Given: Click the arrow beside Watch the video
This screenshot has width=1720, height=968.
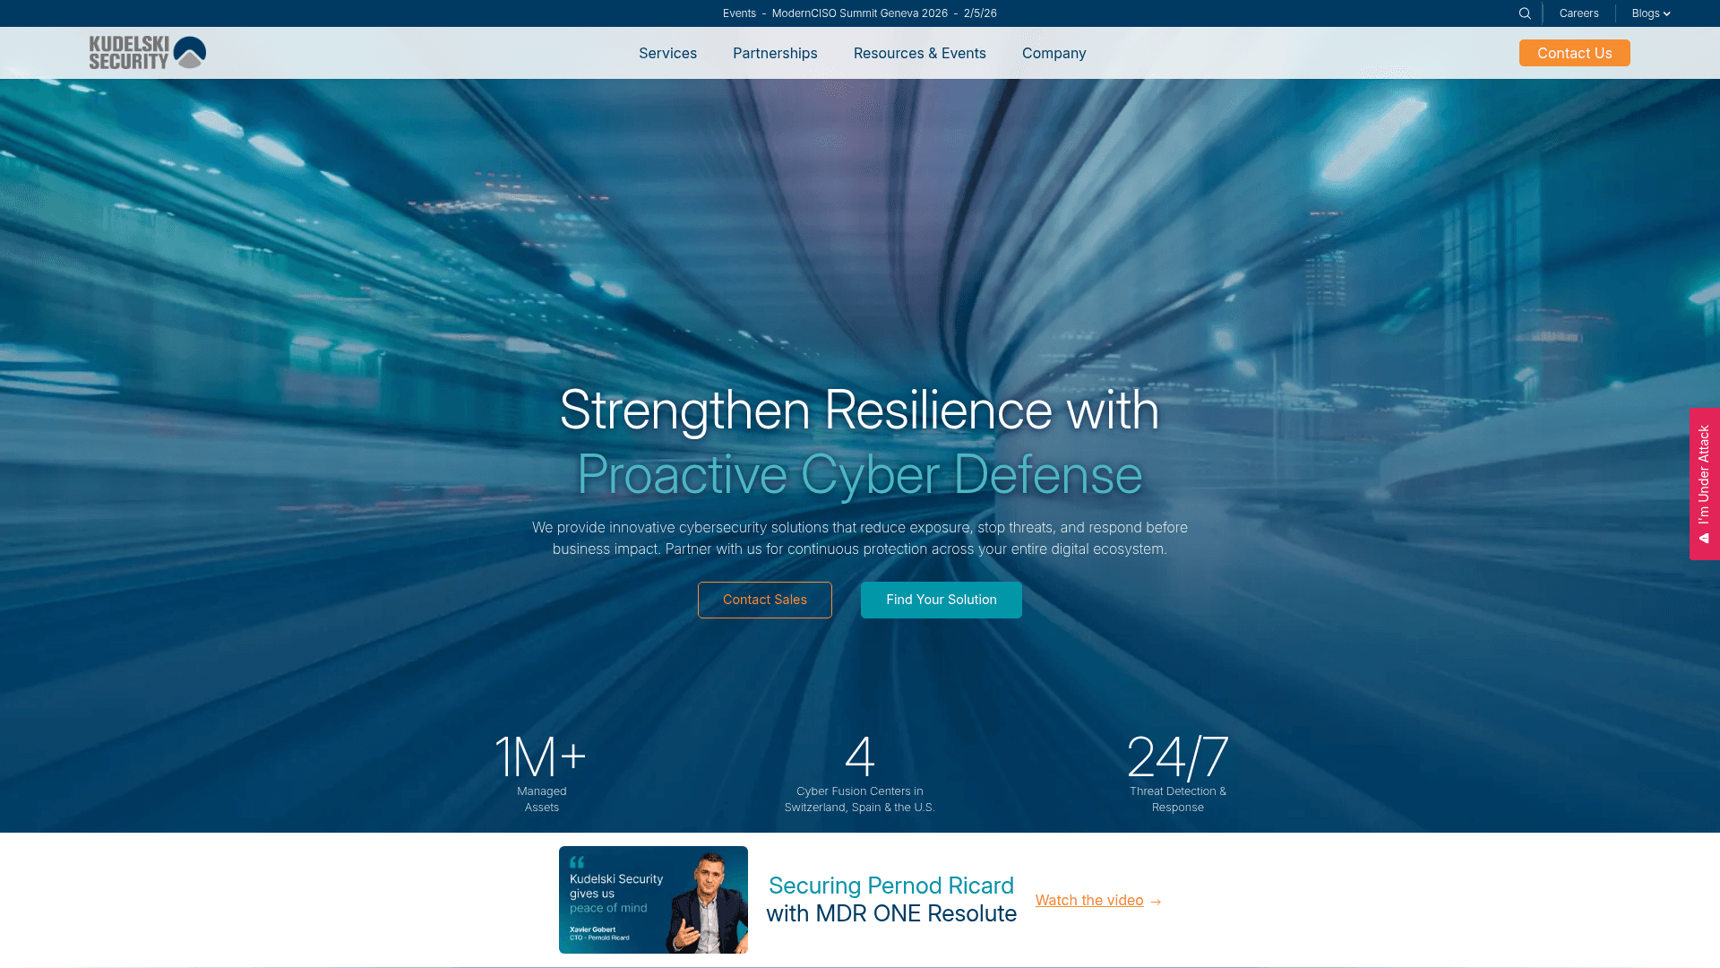Looking at the screenshot, I should click(1156, 901).
